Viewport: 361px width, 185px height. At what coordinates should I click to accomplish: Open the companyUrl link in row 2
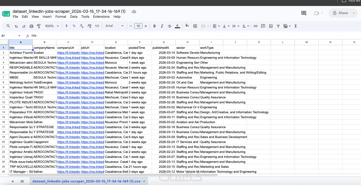[68, 53]
